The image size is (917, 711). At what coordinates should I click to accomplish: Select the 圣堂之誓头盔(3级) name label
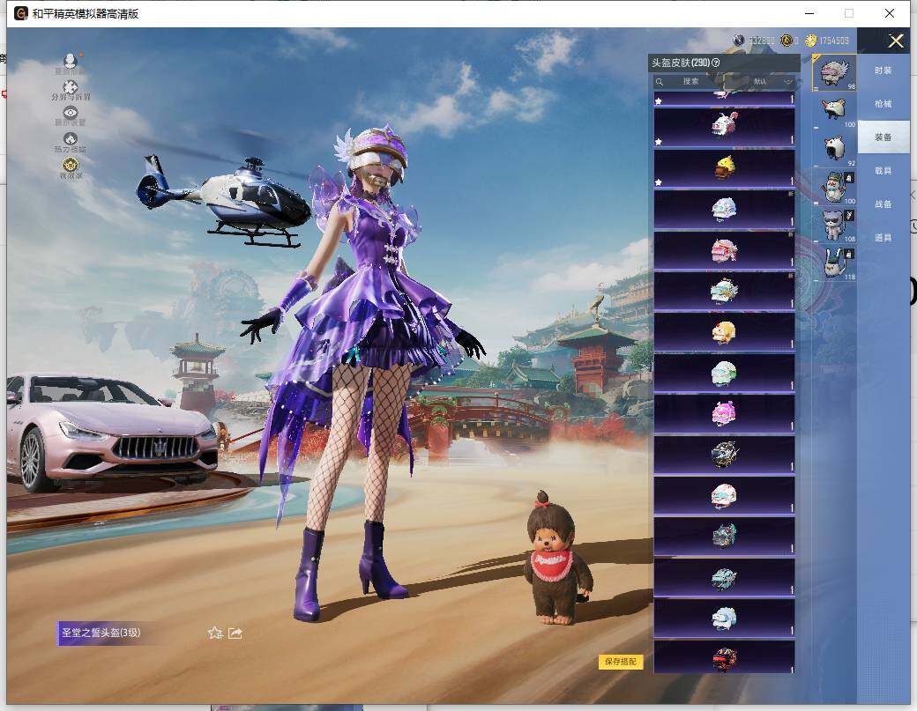click(x=101, y=633)
